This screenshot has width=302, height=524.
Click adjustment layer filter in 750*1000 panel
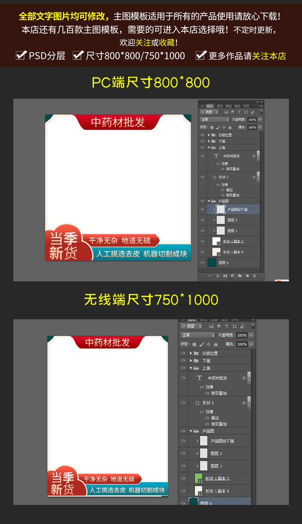click(219, 326)
